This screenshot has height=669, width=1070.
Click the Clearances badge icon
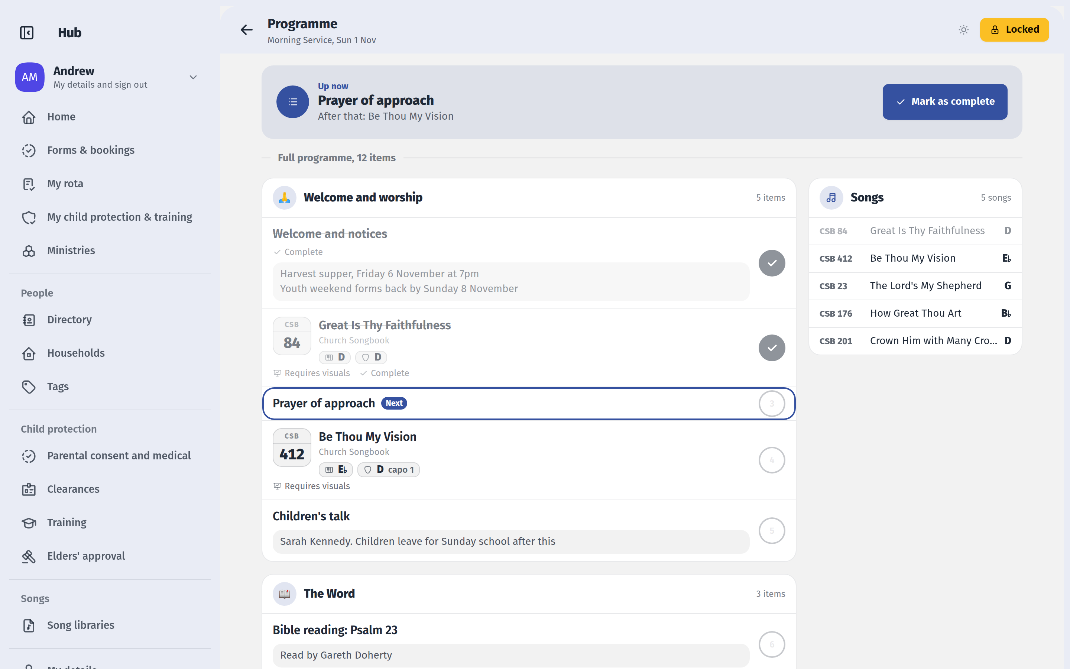tap(29, 489)
